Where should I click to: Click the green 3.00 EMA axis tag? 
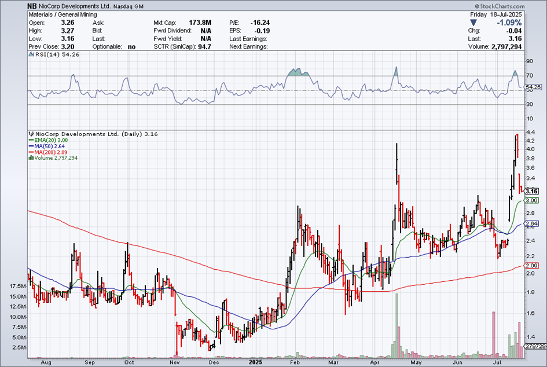tap(531, 200)
